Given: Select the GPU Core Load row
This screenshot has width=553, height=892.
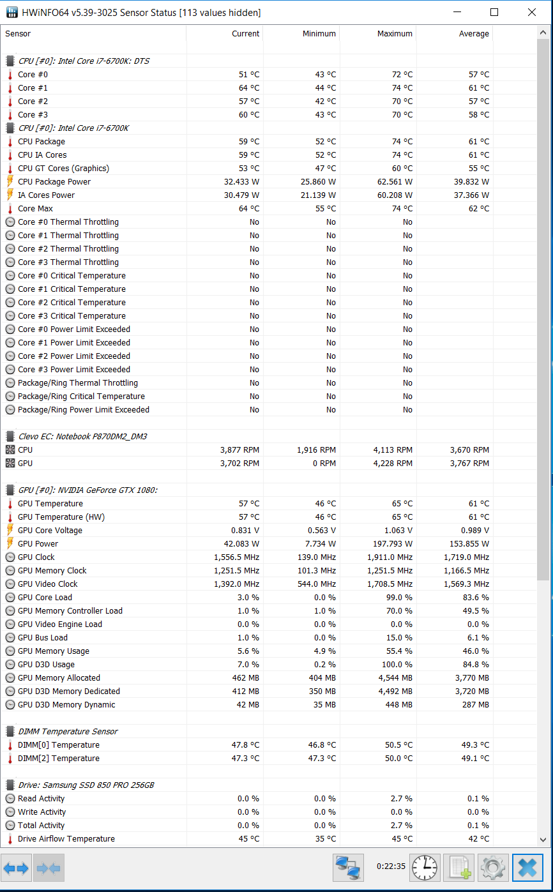Looking at the screenshot, I should point(269,598).
